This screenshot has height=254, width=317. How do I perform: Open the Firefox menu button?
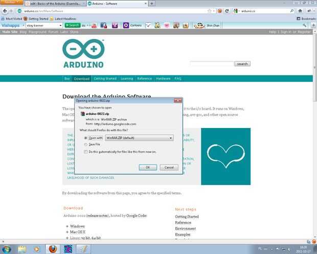click(12, 2)
